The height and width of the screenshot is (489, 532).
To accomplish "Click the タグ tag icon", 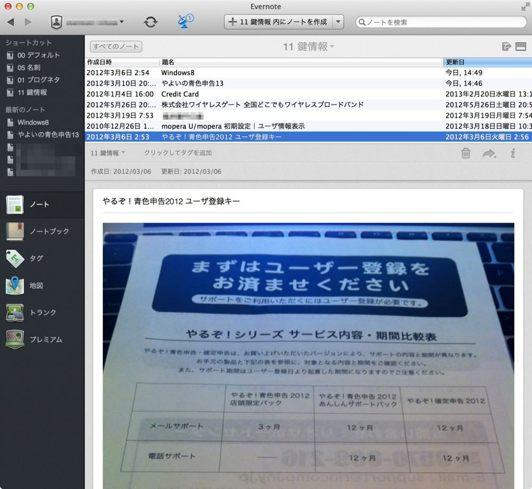I will [x=14, y=258].
